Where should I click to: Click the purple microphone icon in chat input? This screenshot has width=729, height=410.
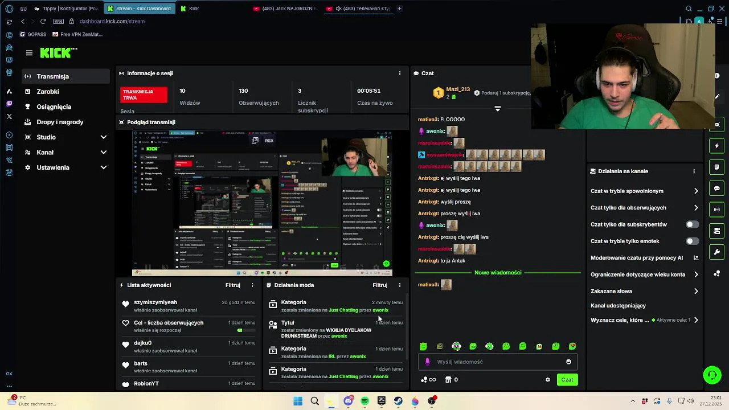tap(428, 362)
